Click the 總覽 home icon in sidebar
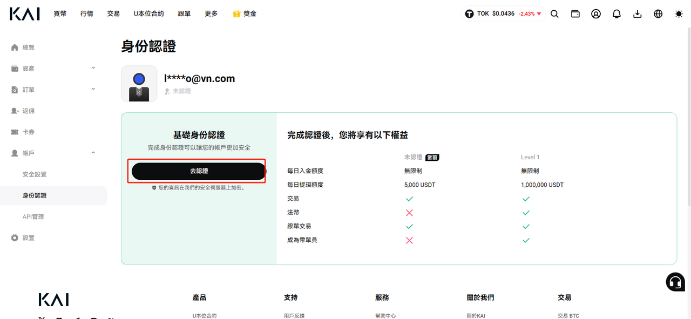The image size is (691, 319). 15,47
